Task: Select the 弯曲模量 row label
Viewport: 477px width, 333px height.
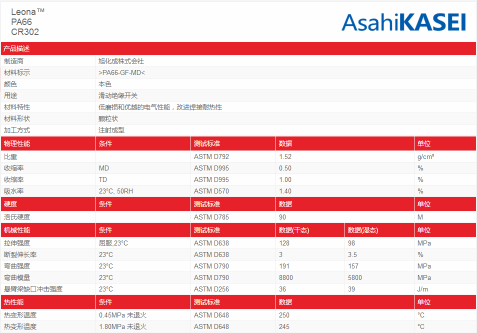Action: tap(17, 277)
